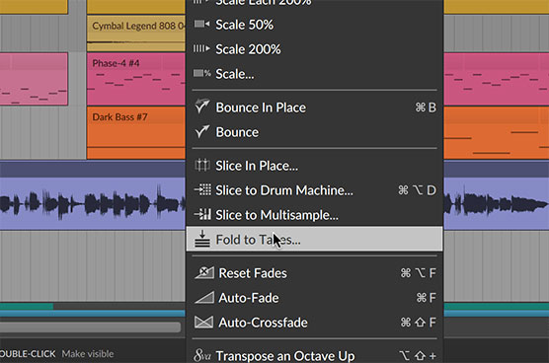This screenshot has height=363, width=549.
Task: Click the Scale 200% menu icon
Action: [x=202, y=48]
